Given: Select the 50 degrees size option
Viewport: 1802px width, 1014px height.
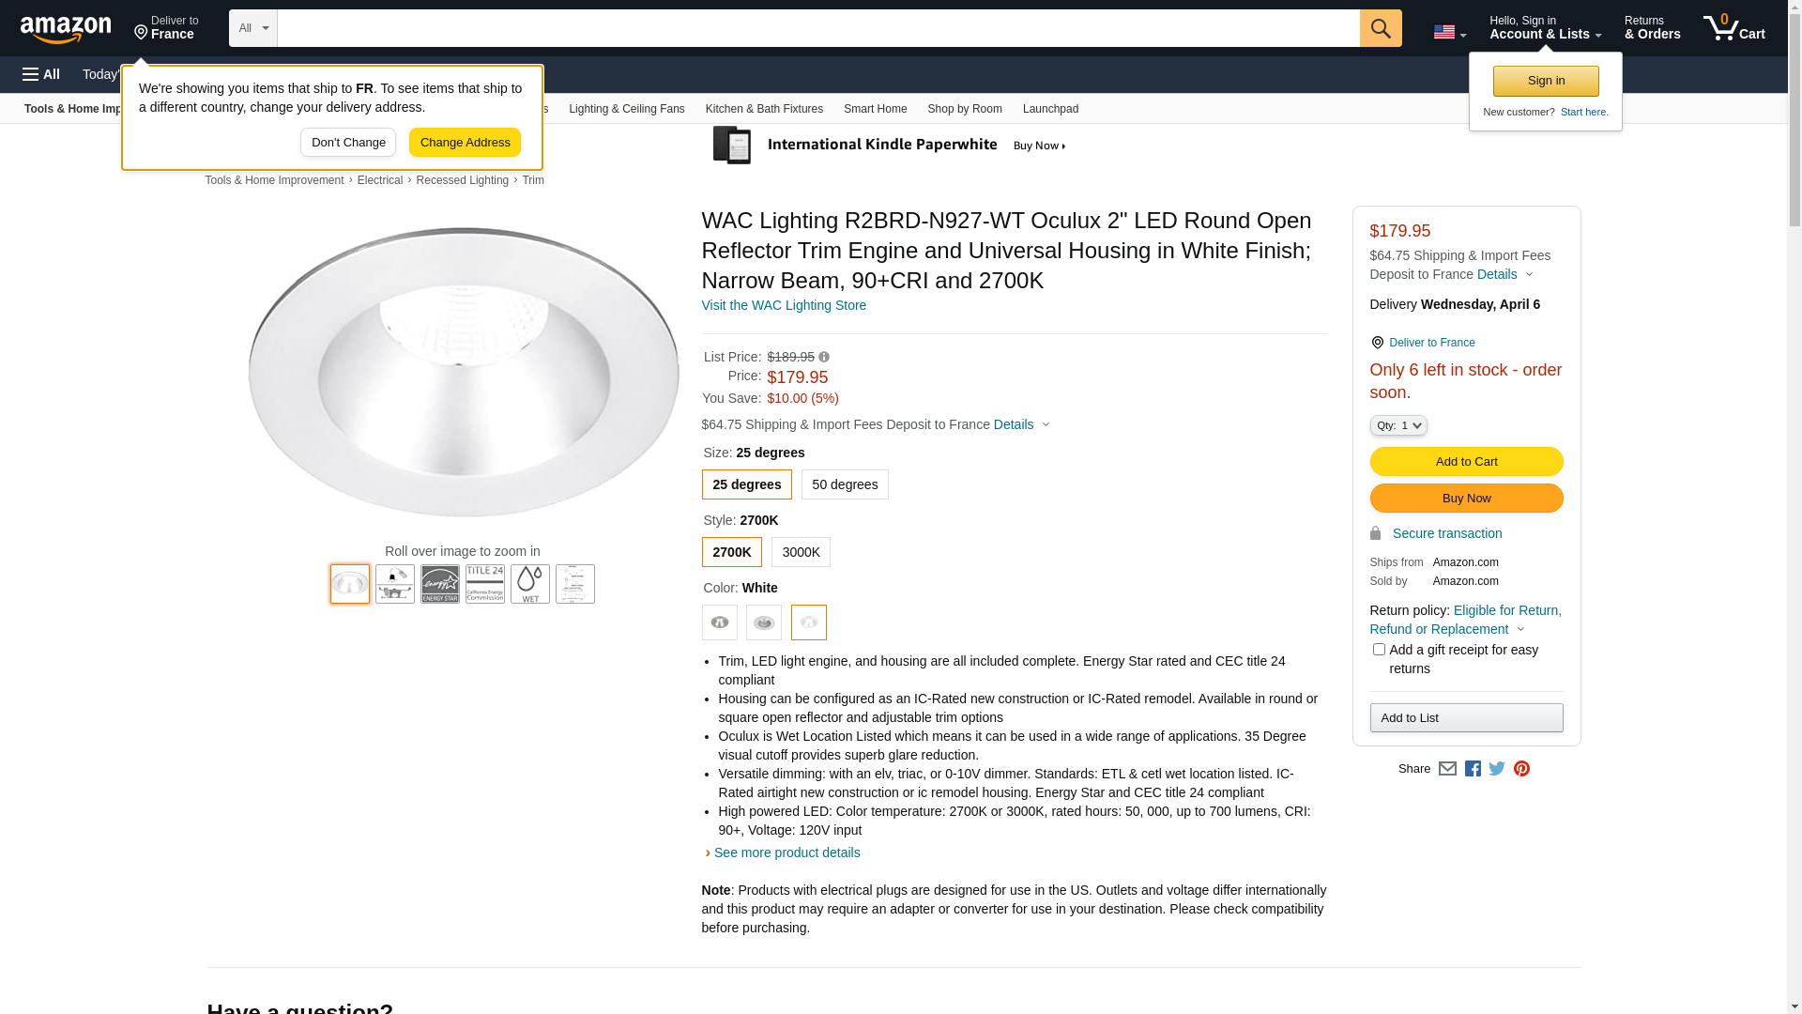Looking at the screenshot, I should [845, 484].
